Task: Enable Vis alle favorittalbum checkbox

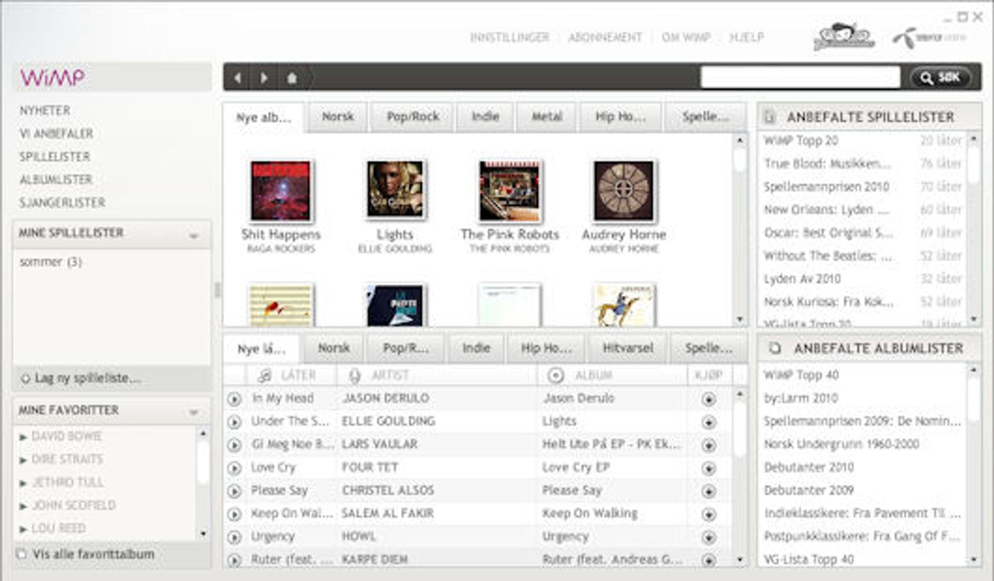Action: 21,554
